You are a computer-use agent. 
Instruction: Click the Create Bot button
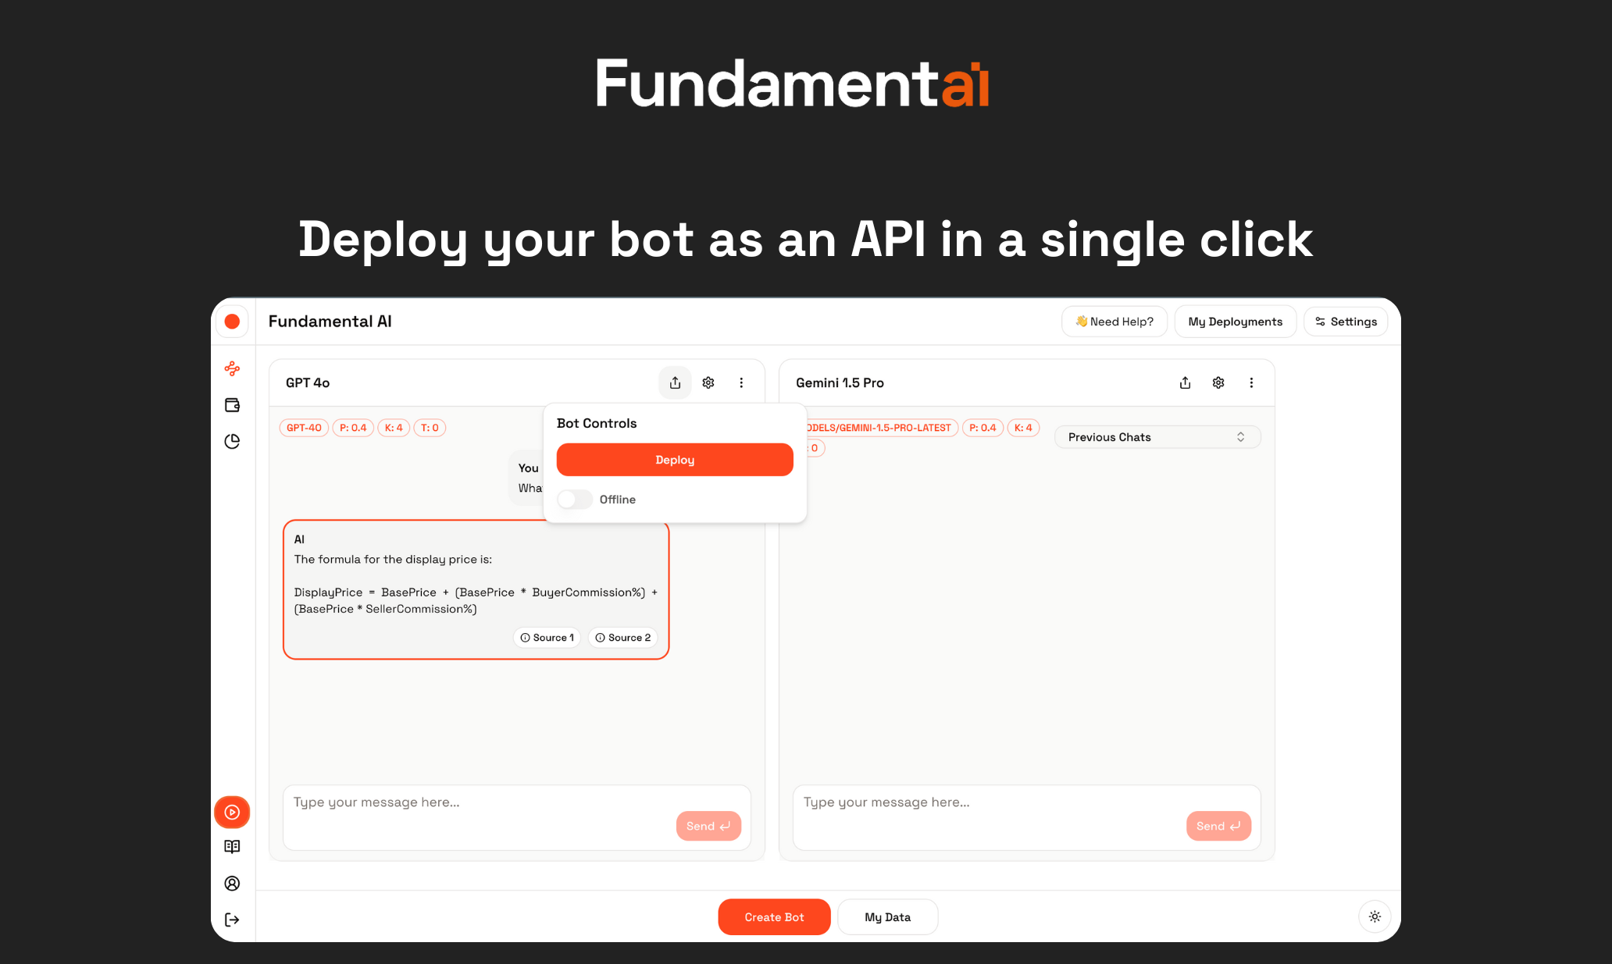pyautogui.click(x=774, y=917)
